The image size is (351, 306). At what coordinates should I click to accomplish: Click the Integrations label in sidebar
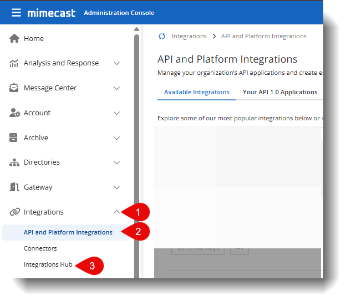coord(44,212)
